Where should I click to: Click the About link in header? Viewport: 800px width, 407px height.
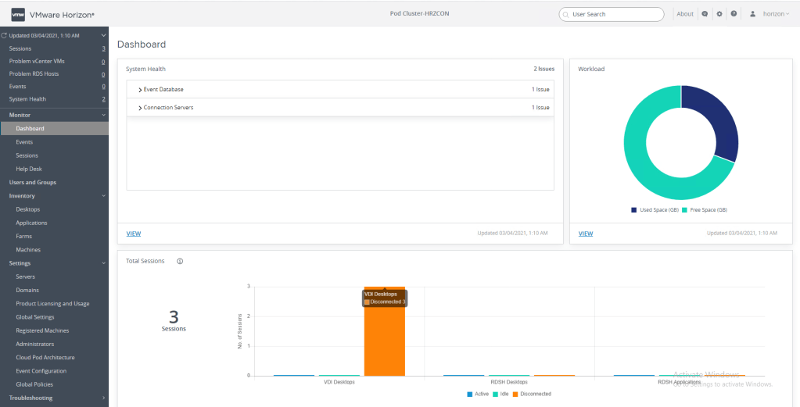click(x=685, y=14)
